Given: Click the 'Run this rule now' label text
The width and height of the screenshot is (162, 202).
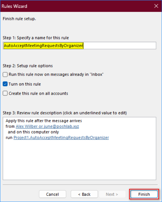Looking at the screenshot, I should (56, 74).
